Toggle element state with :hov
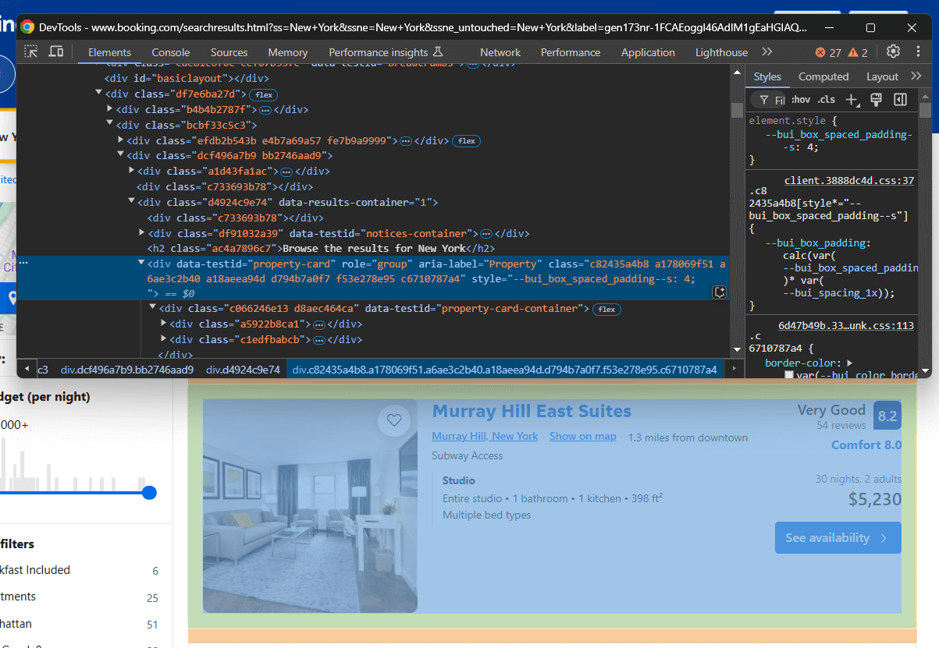939x648 pixels. pos(801,100)
